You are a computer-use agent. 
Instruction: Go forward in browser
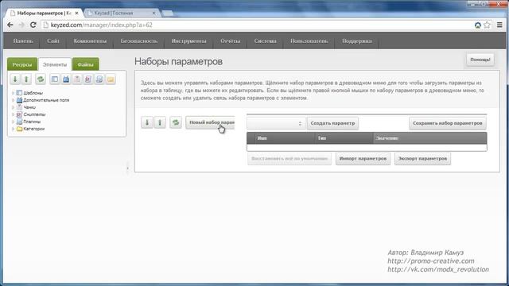coord(21,25)
